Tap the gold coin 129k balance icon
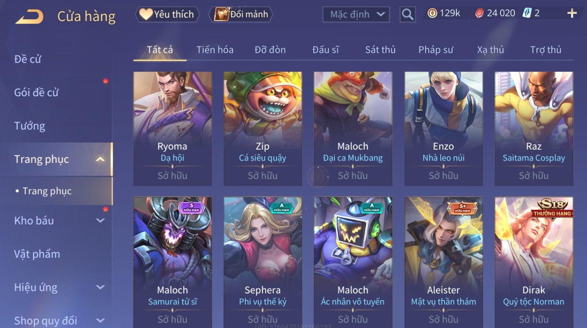The width and height of the screenshot is (587, 328). [432, 13]
